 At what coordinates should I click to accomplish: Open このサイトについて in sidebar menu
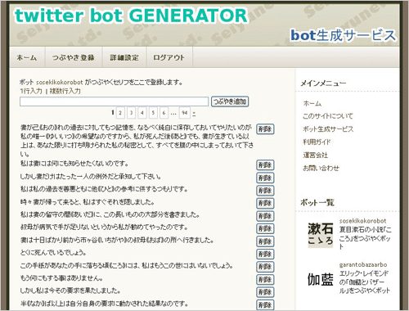coord(328,116)
